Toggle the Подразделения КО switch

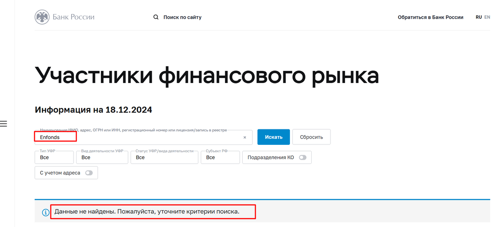click(x=302, y=157)
